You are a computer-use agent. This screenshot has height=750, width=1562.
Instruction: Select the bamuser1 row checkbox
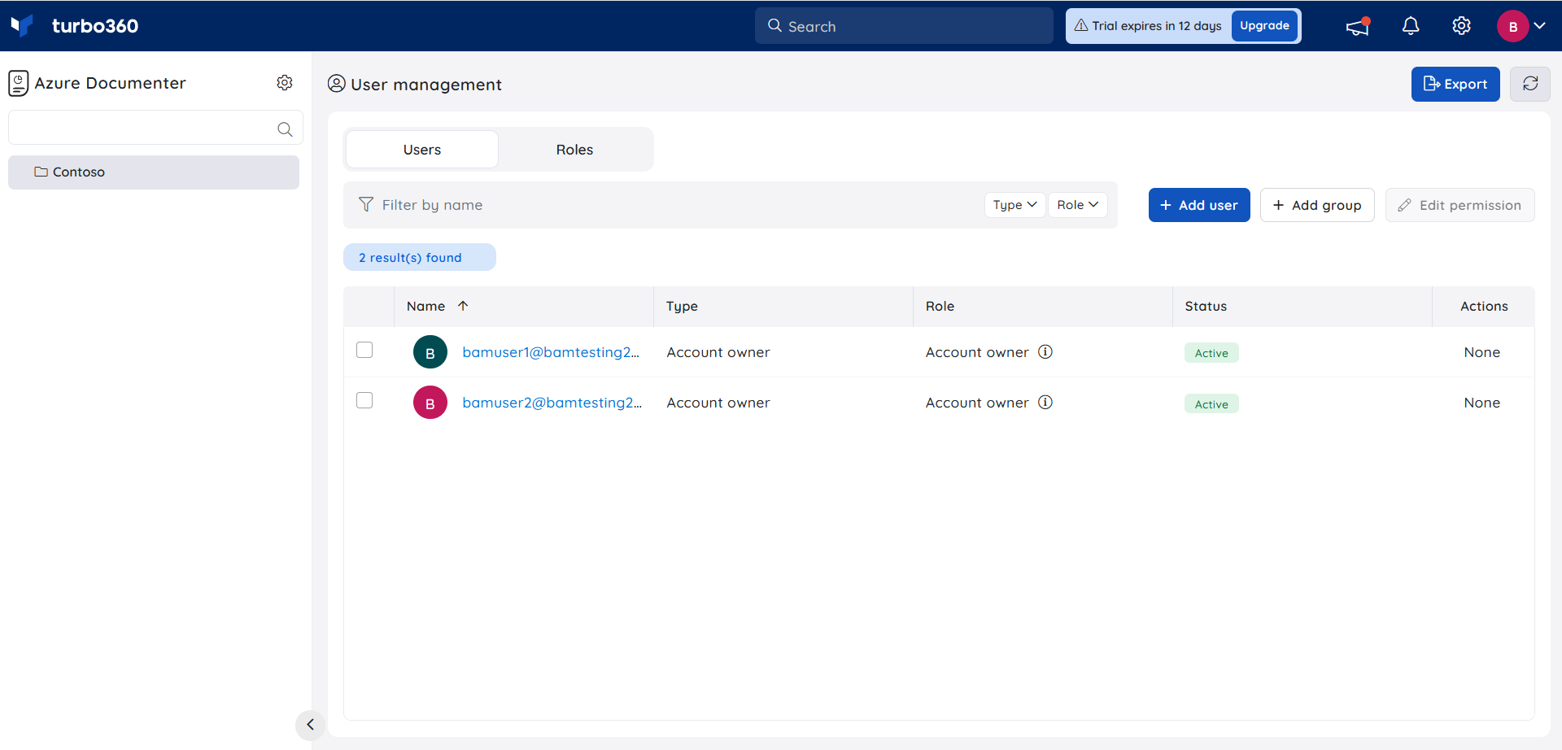click(x=364, y=350)
